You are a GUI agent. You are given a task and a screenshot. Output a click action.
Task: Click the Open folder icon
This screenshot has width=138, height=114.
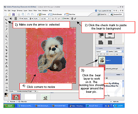point(9,14)
